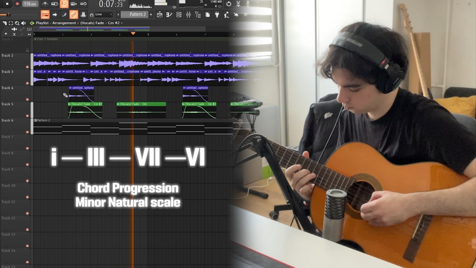Open the Mixer icon
This screenshot has height=268, width=476.
(188, 15)
